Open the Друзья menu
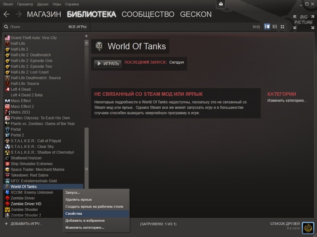 tap(43, 4)
